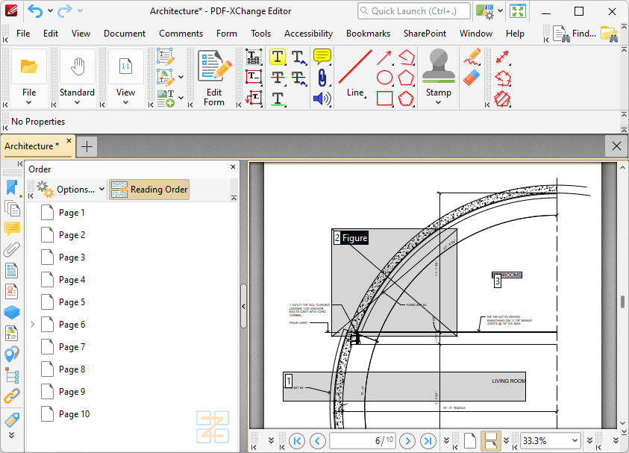Select the Cloud shape tool

(406, 99)
